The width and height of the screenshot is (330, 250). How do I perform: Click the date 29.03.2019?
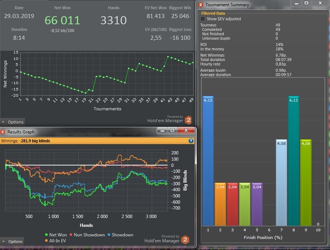[19, 16]
